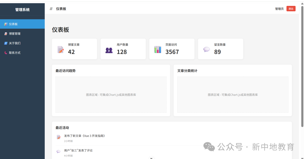
Task: Click the 留言数量 card label
Action: click(220, 44)
